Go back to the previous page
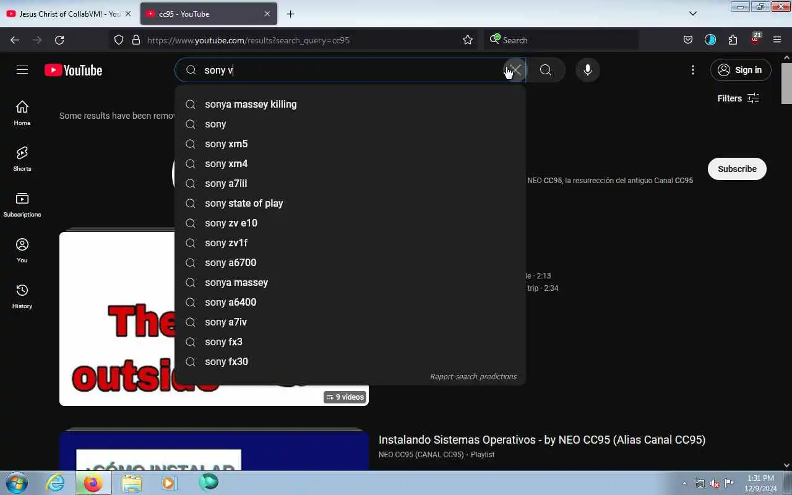 pyautogui.click(x=15, y=40)
